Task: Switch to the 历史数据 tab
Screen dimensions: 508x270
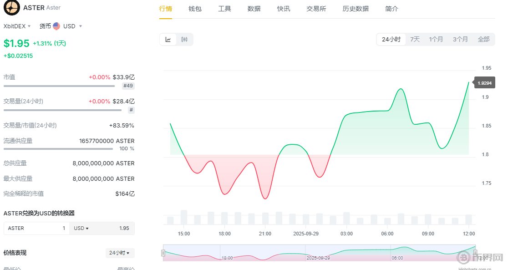Action: point(356,9)
